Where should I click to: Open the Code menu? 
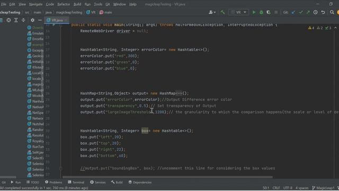click(50, 4)
